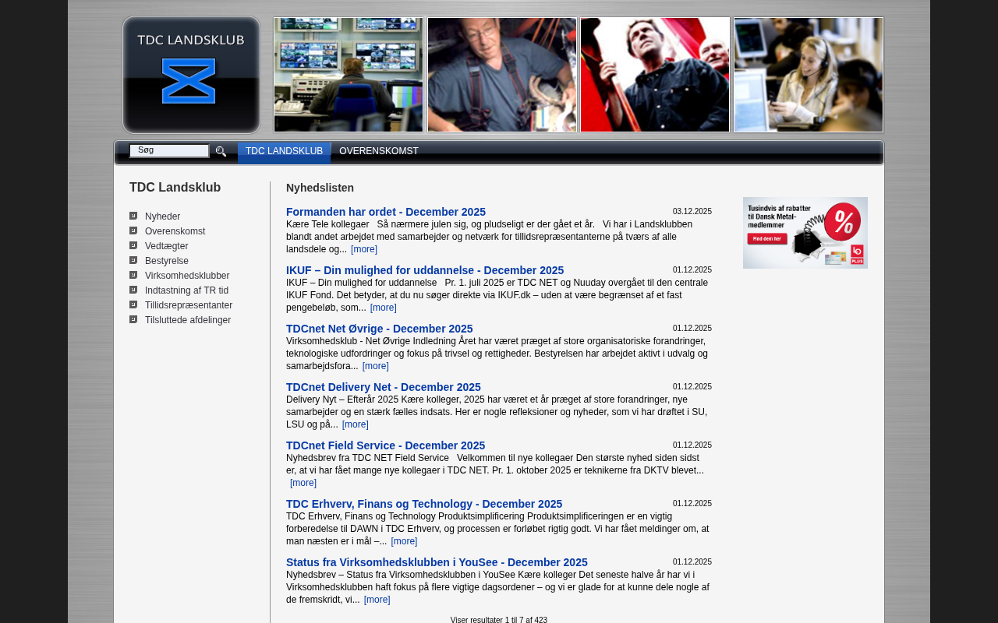The image size is (998, 623).
Task: Click the bullet icon beside Overenskomst in sidebar
Action: [133, 231]
